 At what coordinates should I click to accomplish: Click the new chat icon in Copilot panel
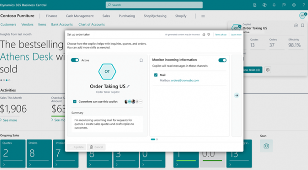[x=296, y=26]
